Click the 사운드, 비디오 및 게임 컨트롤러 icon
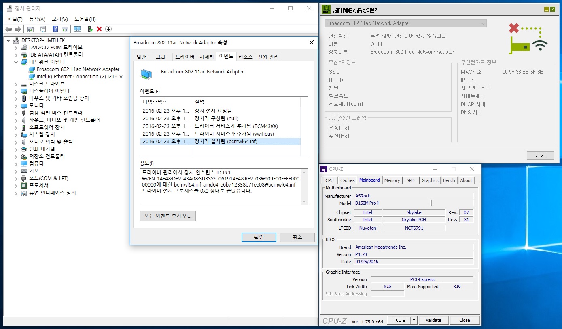Image resolution: width=562 pixels, height=329 pixels. [24, 120]
